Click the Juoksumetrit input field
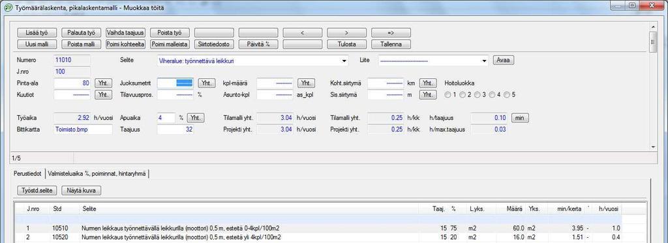 click(175, 83)
